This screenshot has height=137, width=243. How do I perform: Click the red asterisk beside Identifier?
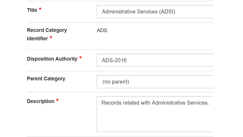click(x=51, y=37)
